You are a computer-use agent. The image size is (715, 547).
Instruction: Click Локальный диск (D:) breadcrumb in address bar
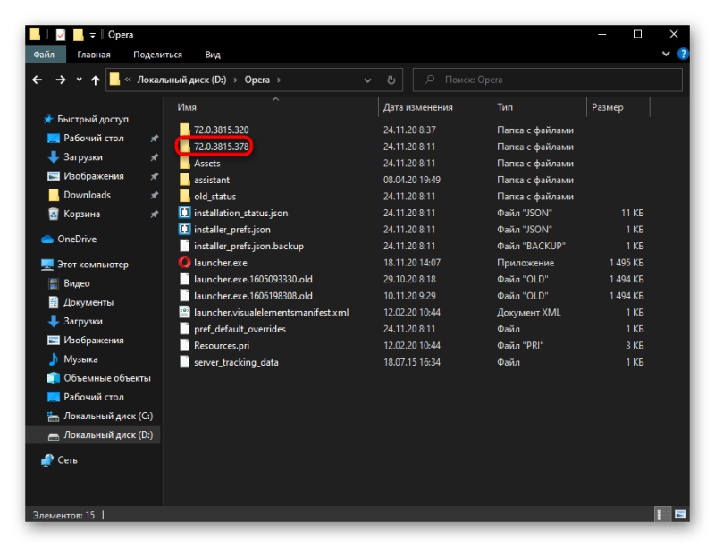click(x=181, y=80)
